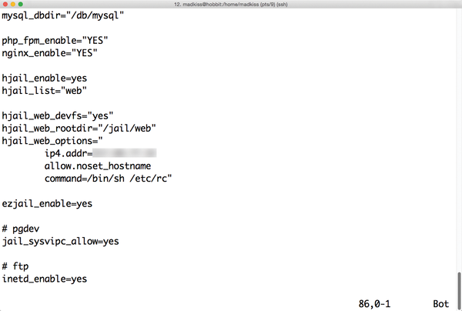462x311 pixels.
Task: Click the red close window button
Action: click(5, 4)
